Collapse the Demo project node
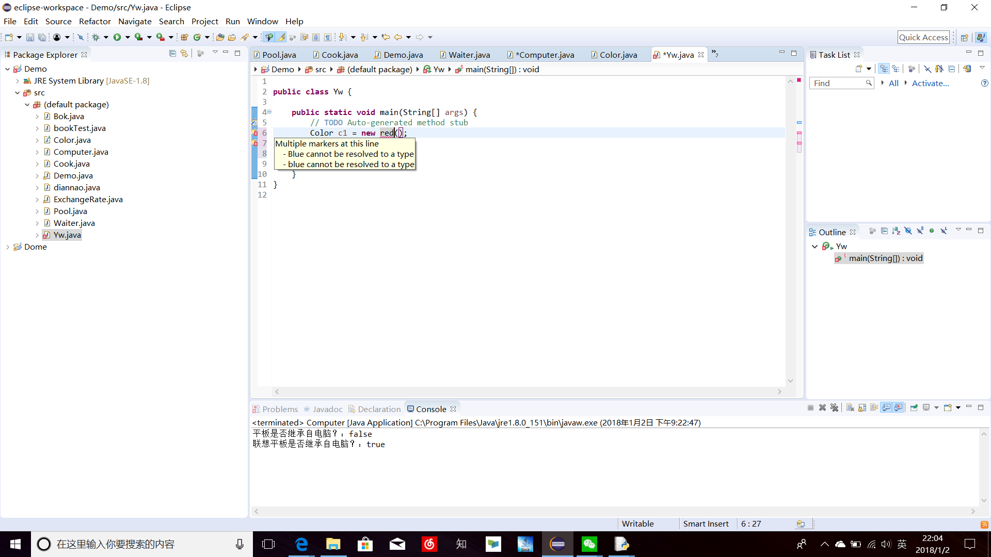The image size is (991, 557). tap(7, 69)
